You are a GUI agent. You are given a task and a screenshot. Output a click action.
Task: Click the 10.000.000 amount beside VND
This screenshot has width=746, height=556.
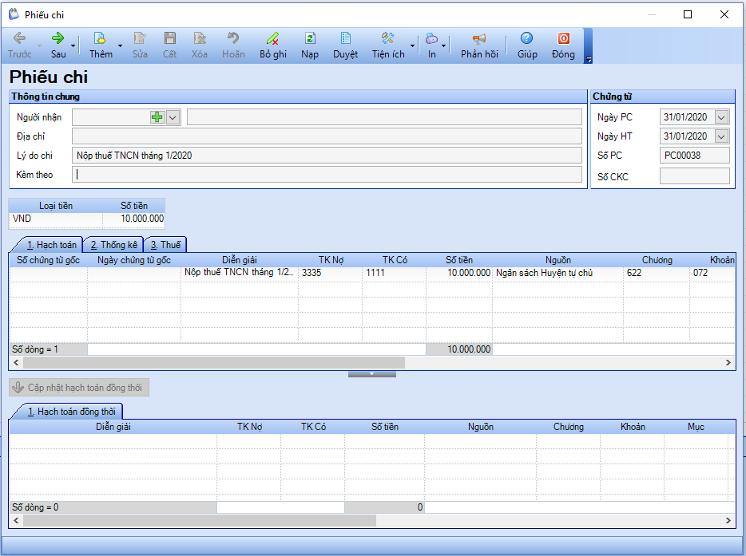134,219
